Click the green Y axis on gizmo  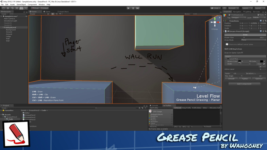pos(215,19)
